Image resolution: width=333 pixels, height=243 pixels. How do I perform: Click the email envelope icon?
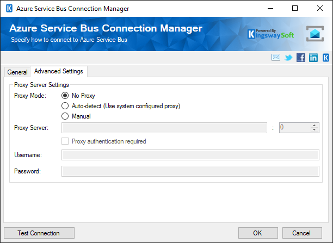click(276, 57)
